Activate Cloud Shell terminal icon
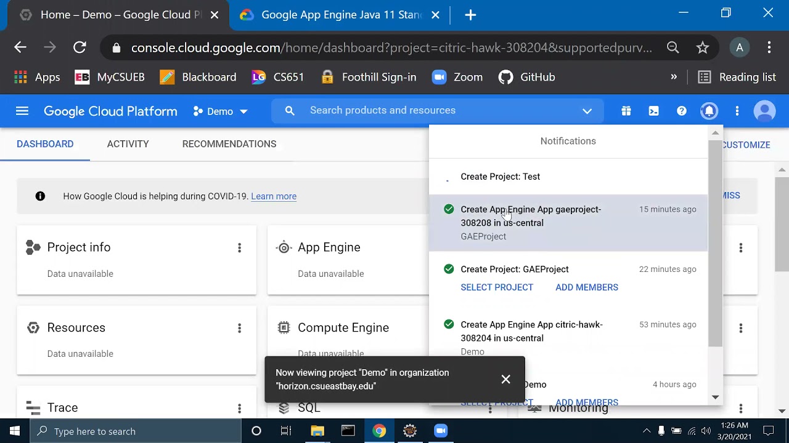Screen dimensions: 789x443 653,111
